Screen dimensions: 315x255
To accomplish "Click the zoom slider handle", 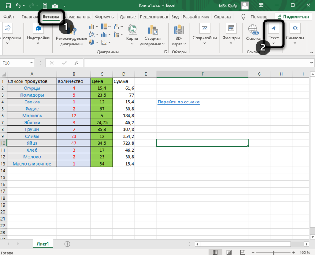I will click(274, 252).
